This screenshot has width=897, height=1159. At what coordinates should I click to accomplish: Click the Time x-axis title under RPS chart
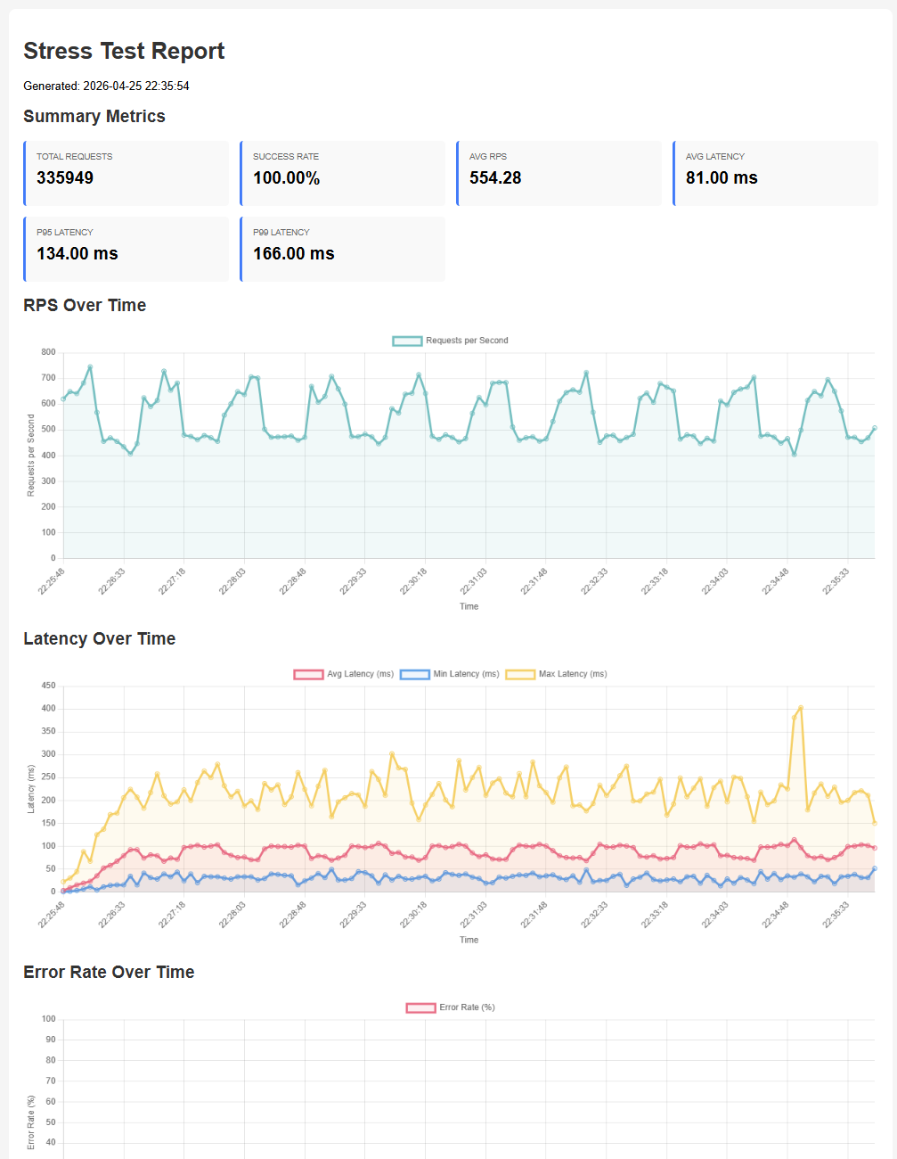[469, 606]
